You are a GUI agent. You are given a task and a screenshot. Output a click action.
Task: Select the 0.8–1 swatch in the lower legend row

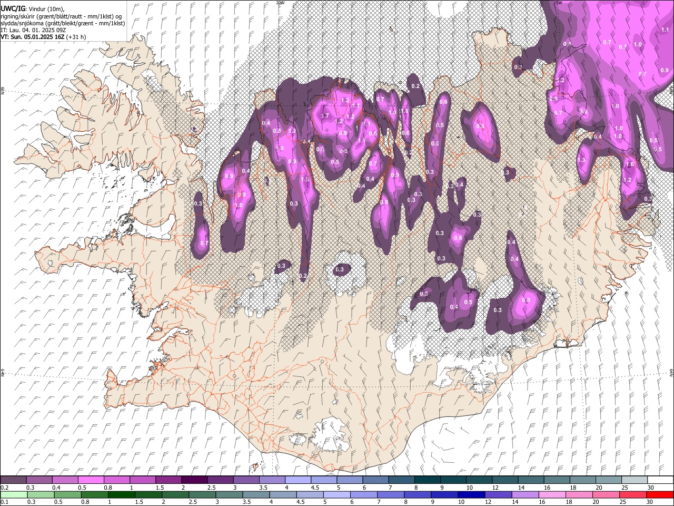(x=94, y=494)
